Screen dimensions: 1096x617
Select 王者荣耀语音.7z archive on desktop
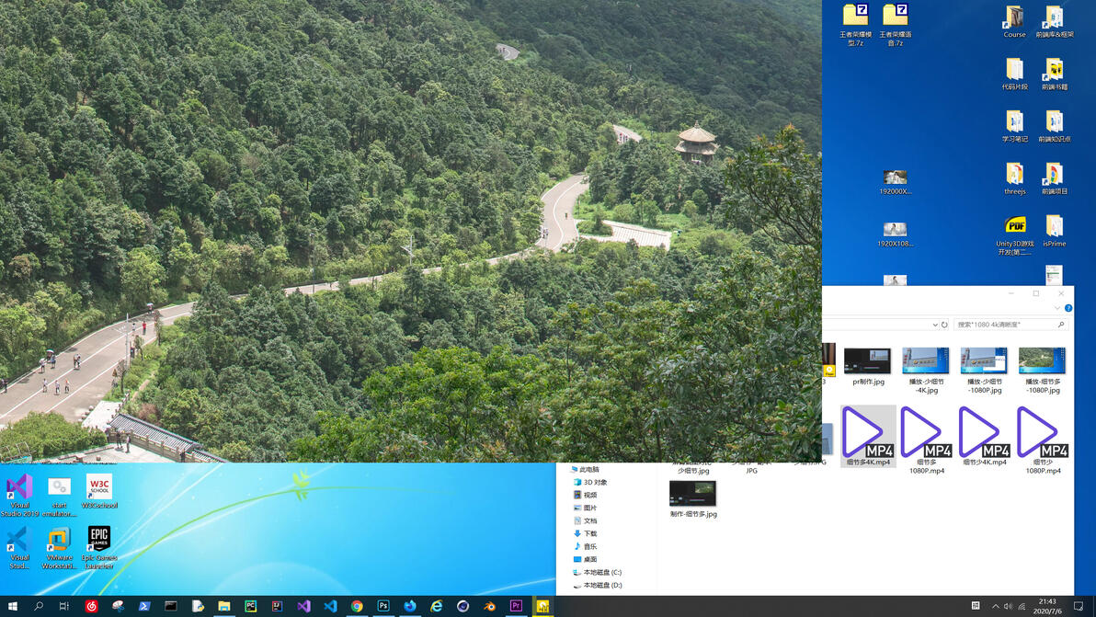point(896,25)
